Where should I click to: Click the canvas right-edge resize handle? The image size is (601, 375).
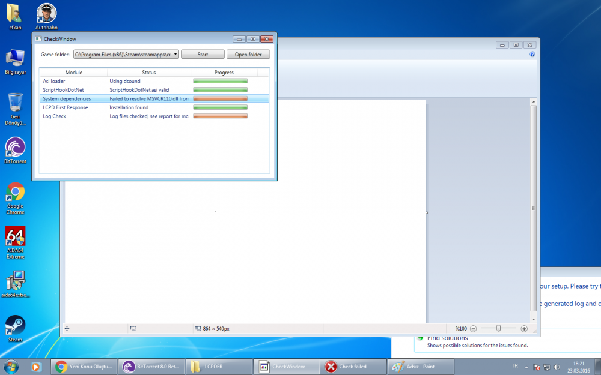pos(427,213)
